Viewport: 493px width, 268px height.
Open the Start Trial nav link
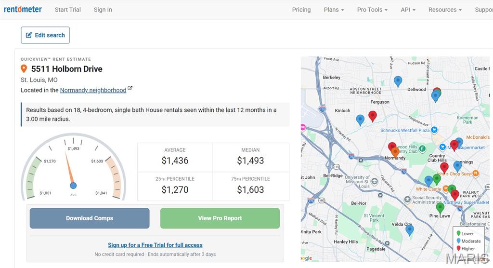(x=67, y=10)
